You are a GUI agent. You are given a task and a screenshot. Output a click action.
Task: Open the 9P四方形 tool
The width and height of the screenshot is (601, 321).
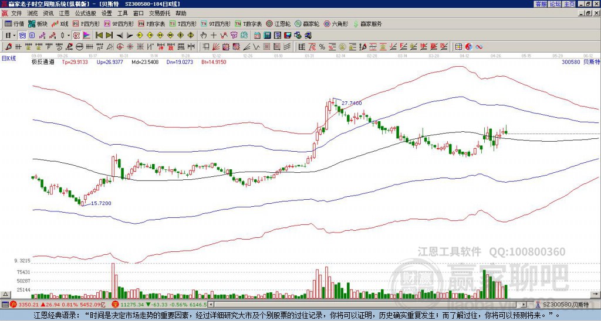click(x=119, y=23)
